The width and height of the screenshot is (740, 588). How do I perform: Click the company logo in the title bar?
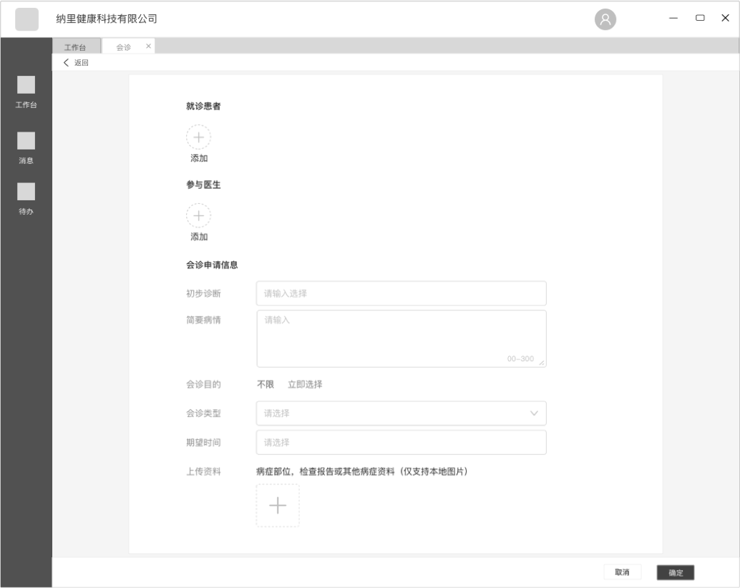tap(26, 19)
